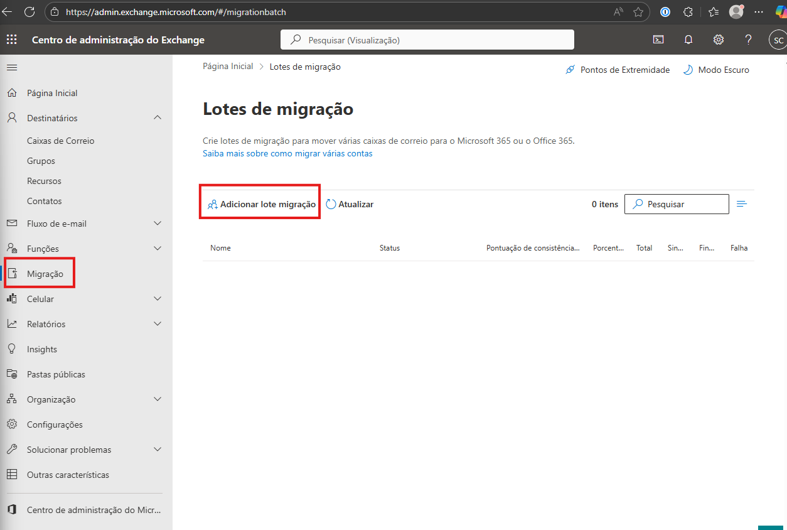Click the Página Inicial home icon
The height and width of the screenshot is (530, 787).
12,93
